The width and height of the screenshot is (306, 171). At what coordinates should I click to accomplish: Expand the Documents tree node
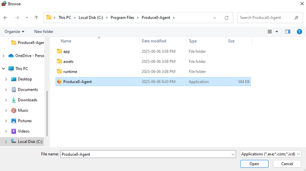[x=6, y=90]
